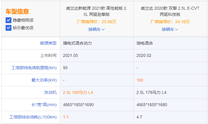Viewport: 208px width, 124px height.
Task: Click the 长*宽*高(mm) link
Action: pos(44,105)
